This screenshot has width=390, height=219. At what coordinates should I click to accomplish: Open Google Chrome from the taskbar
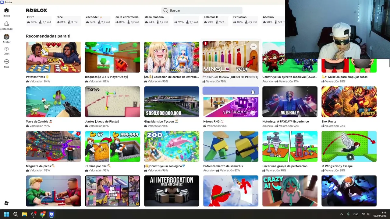(42, 214)
